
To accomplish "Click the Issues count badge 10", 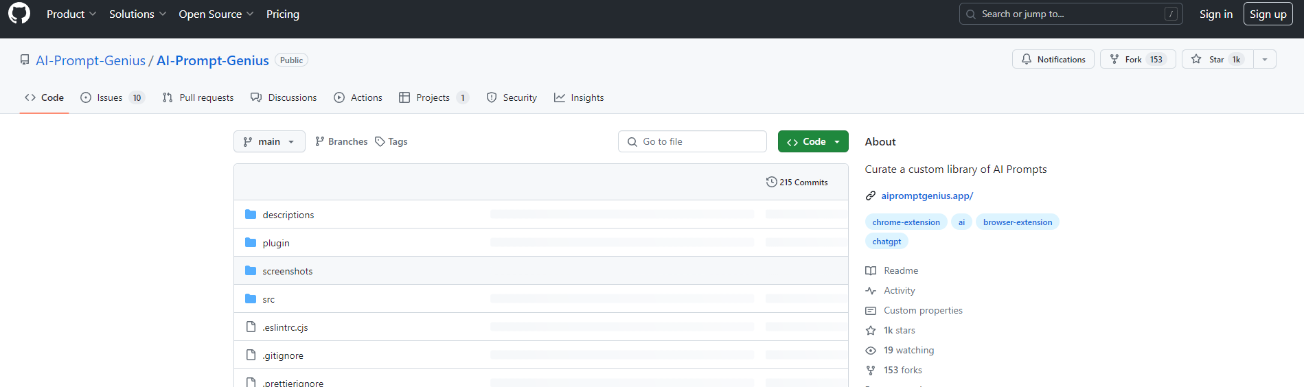I will (137, 97).
